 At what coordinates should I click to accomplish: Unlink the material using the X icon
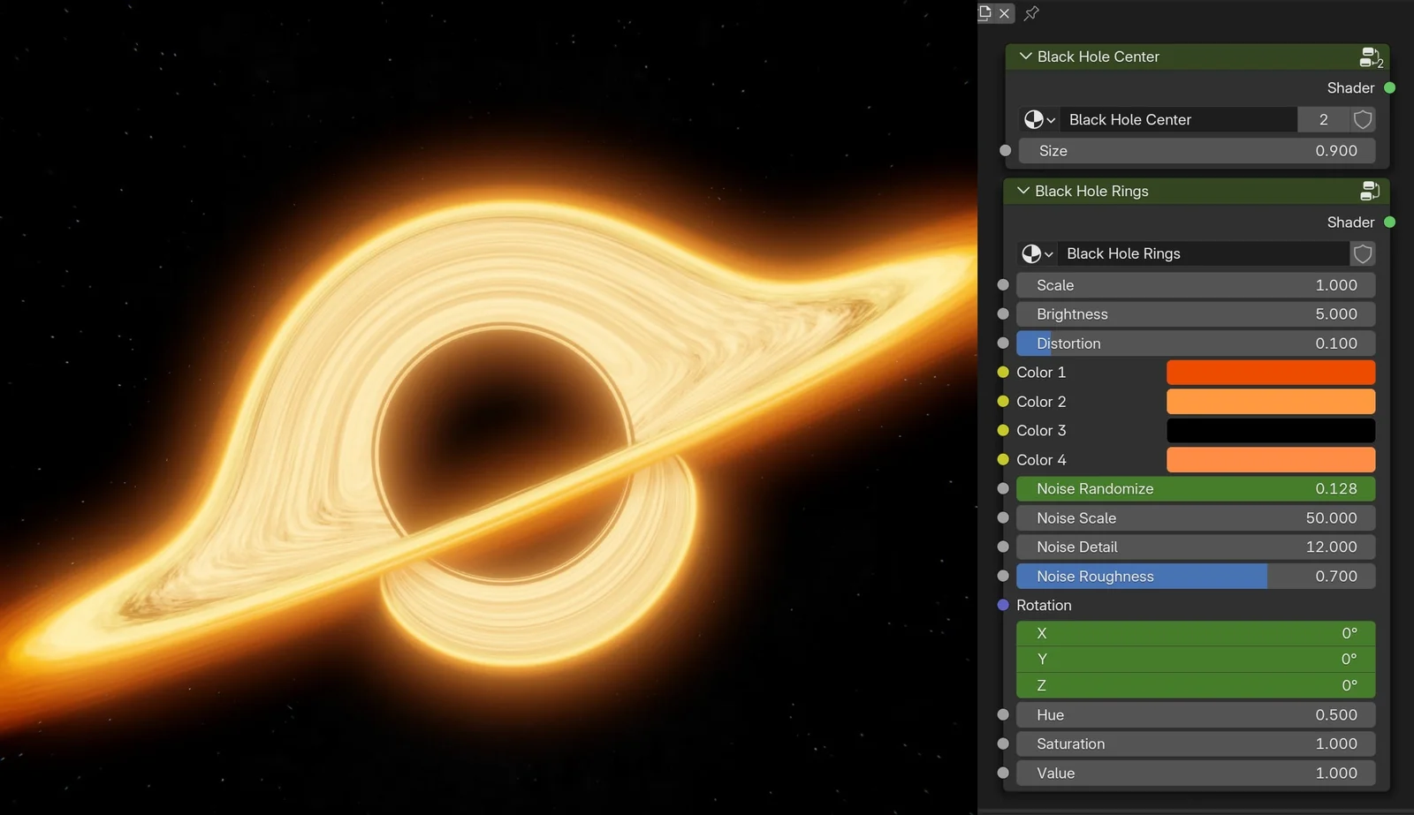click(x=1005, y=13)
